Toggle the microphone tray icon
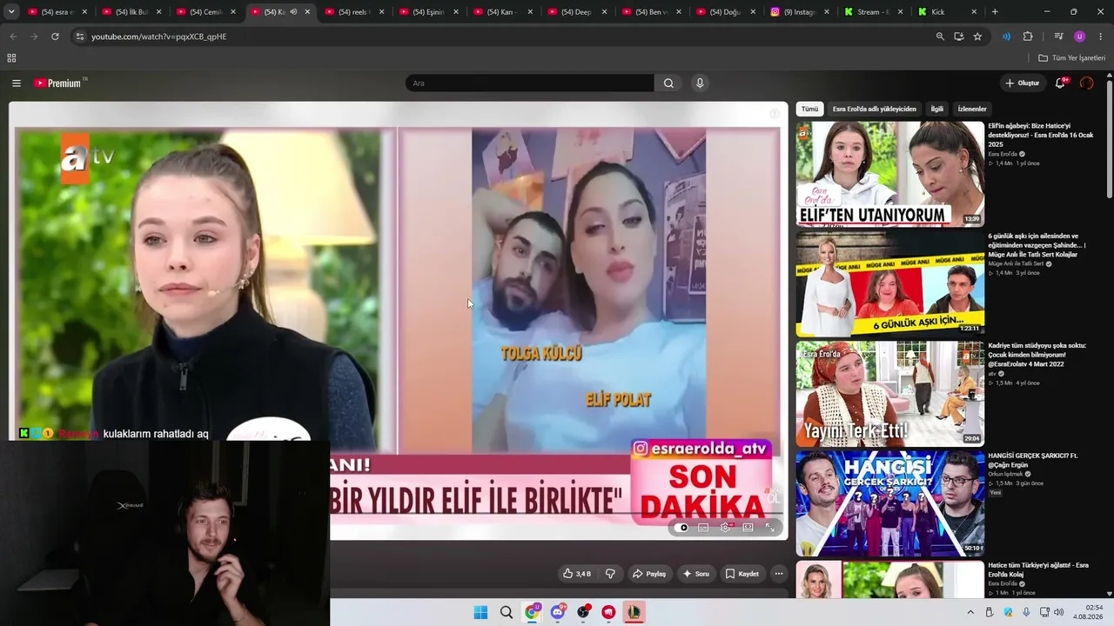 (1027, 612)
